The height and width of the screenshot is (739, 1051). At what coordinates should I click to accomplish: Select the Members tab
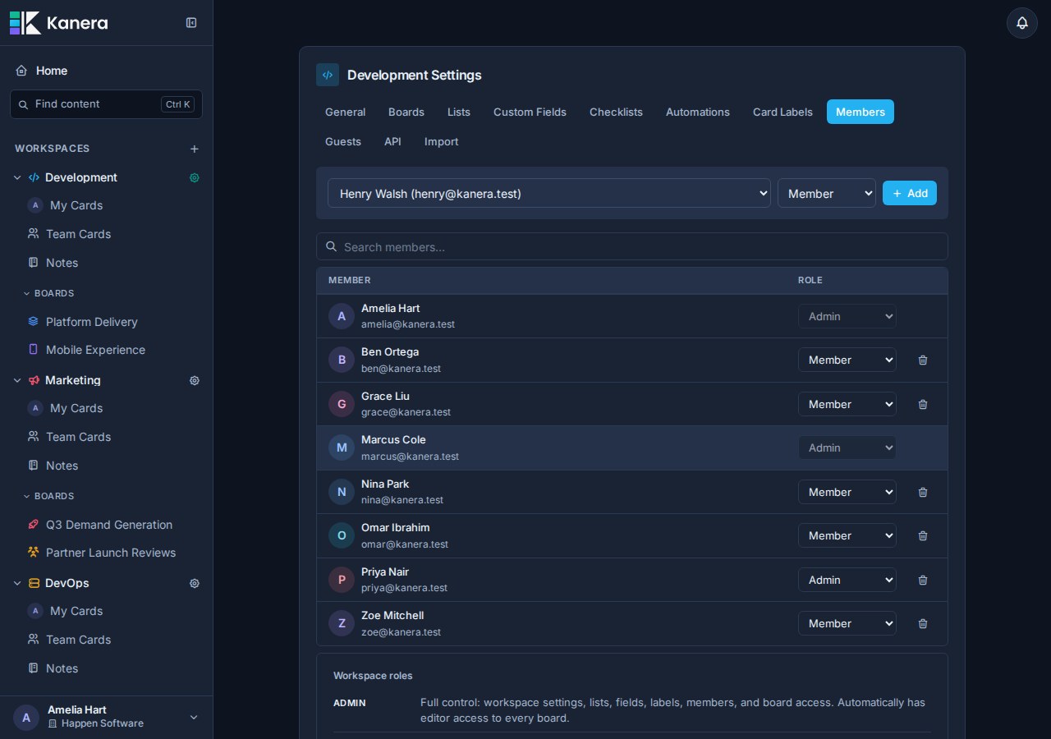(x=861, y=112)
